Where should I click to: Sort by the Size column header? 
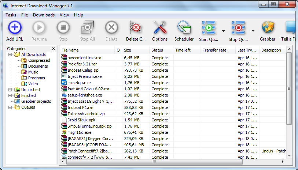pyautogui.click(x=136, y=50)
